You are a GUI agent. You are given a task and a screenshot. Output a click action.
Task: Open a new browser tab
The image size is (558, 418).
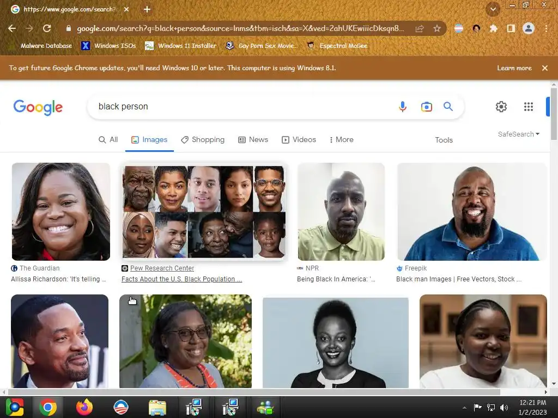pyautogui.click(x=147, y=9)
